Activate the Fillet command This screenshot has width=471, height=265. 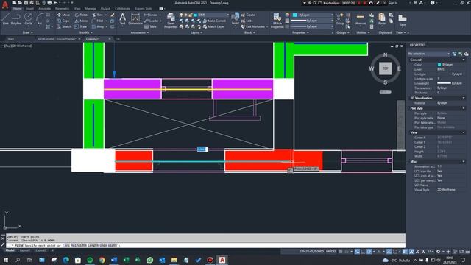(98, 21)
